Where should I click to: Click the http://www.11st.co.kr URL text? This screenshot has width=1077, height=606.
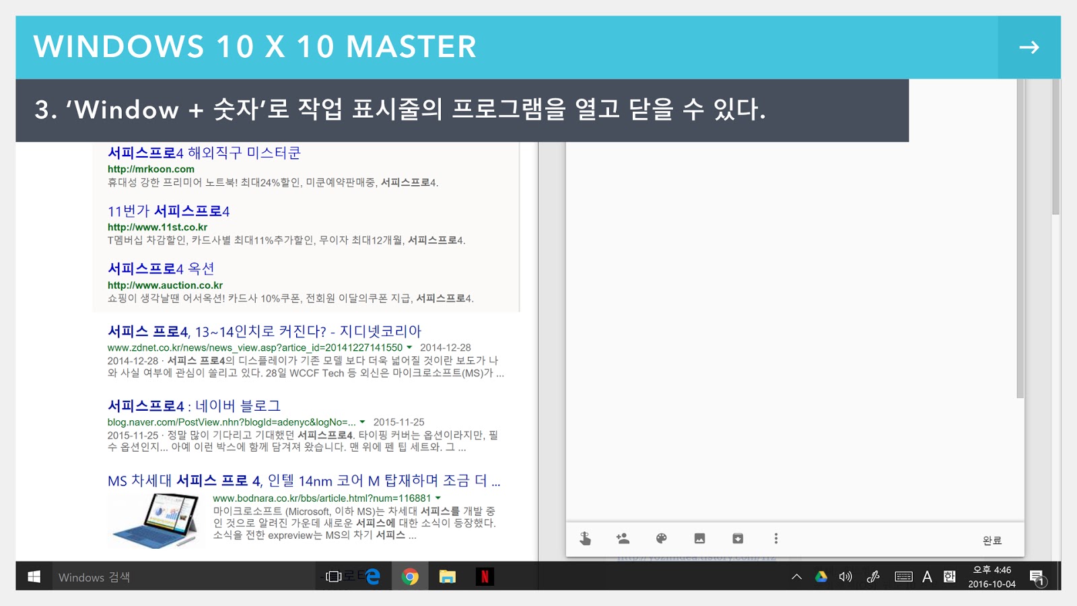[158, 228]
